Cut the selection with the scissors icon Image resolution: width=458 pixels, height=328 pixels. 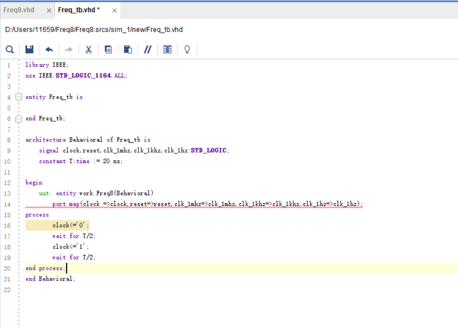click(88, 50)
